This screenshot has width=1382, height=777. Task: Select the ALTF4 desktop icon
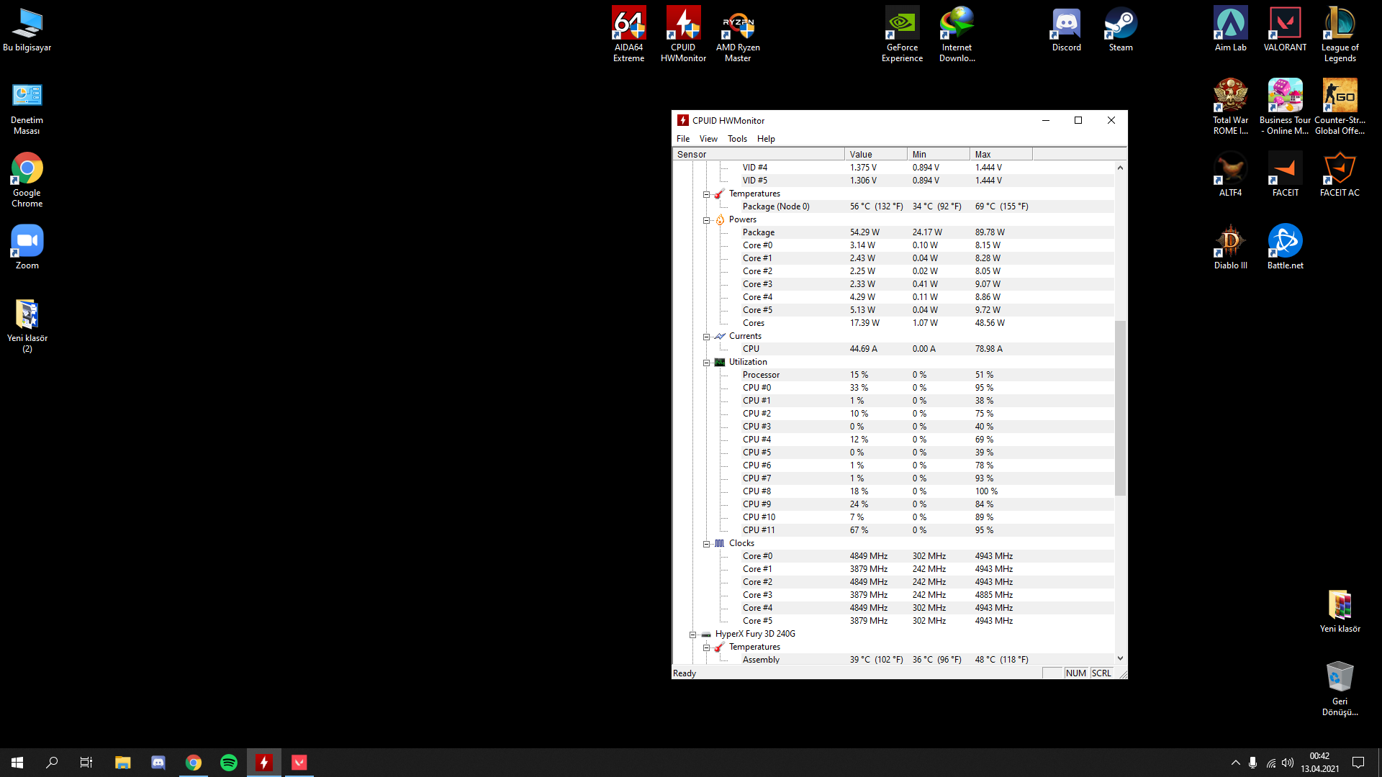(1230, 174)
